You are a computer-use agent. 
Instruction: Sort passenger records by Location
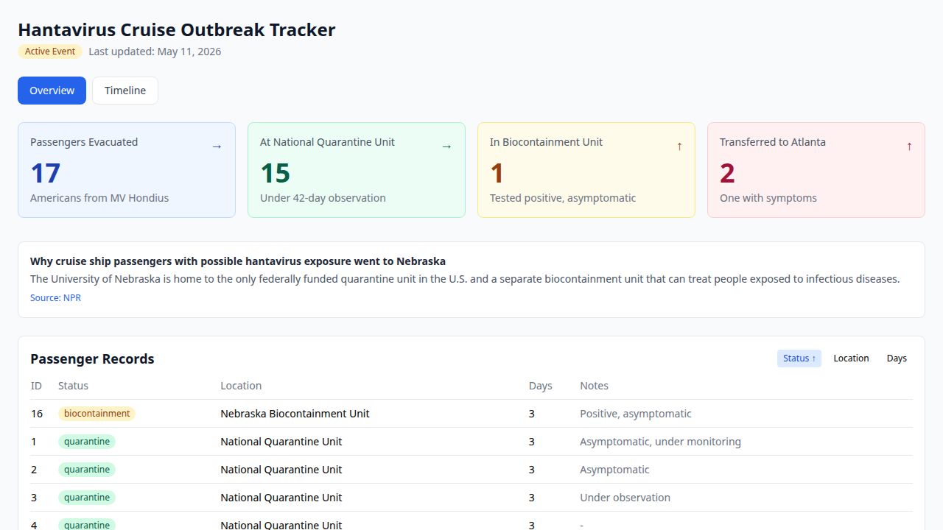point(851,358)
